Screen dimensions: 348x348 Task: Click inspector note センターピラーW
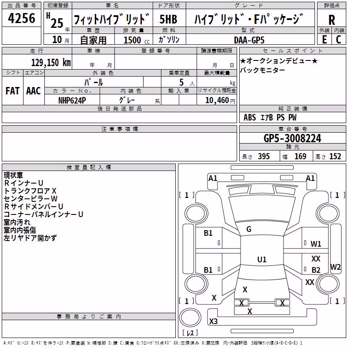pyautogui.click(x=30, y=199)
